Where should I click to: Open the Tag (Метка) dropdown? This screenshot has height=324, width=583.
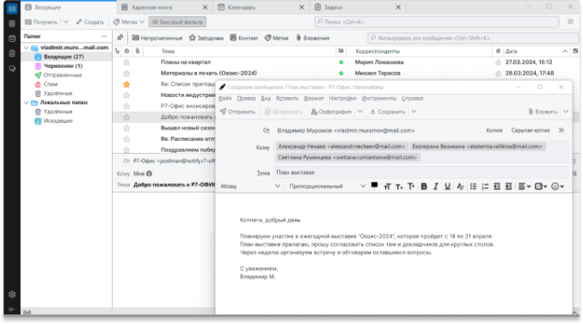tap(129, 22)
